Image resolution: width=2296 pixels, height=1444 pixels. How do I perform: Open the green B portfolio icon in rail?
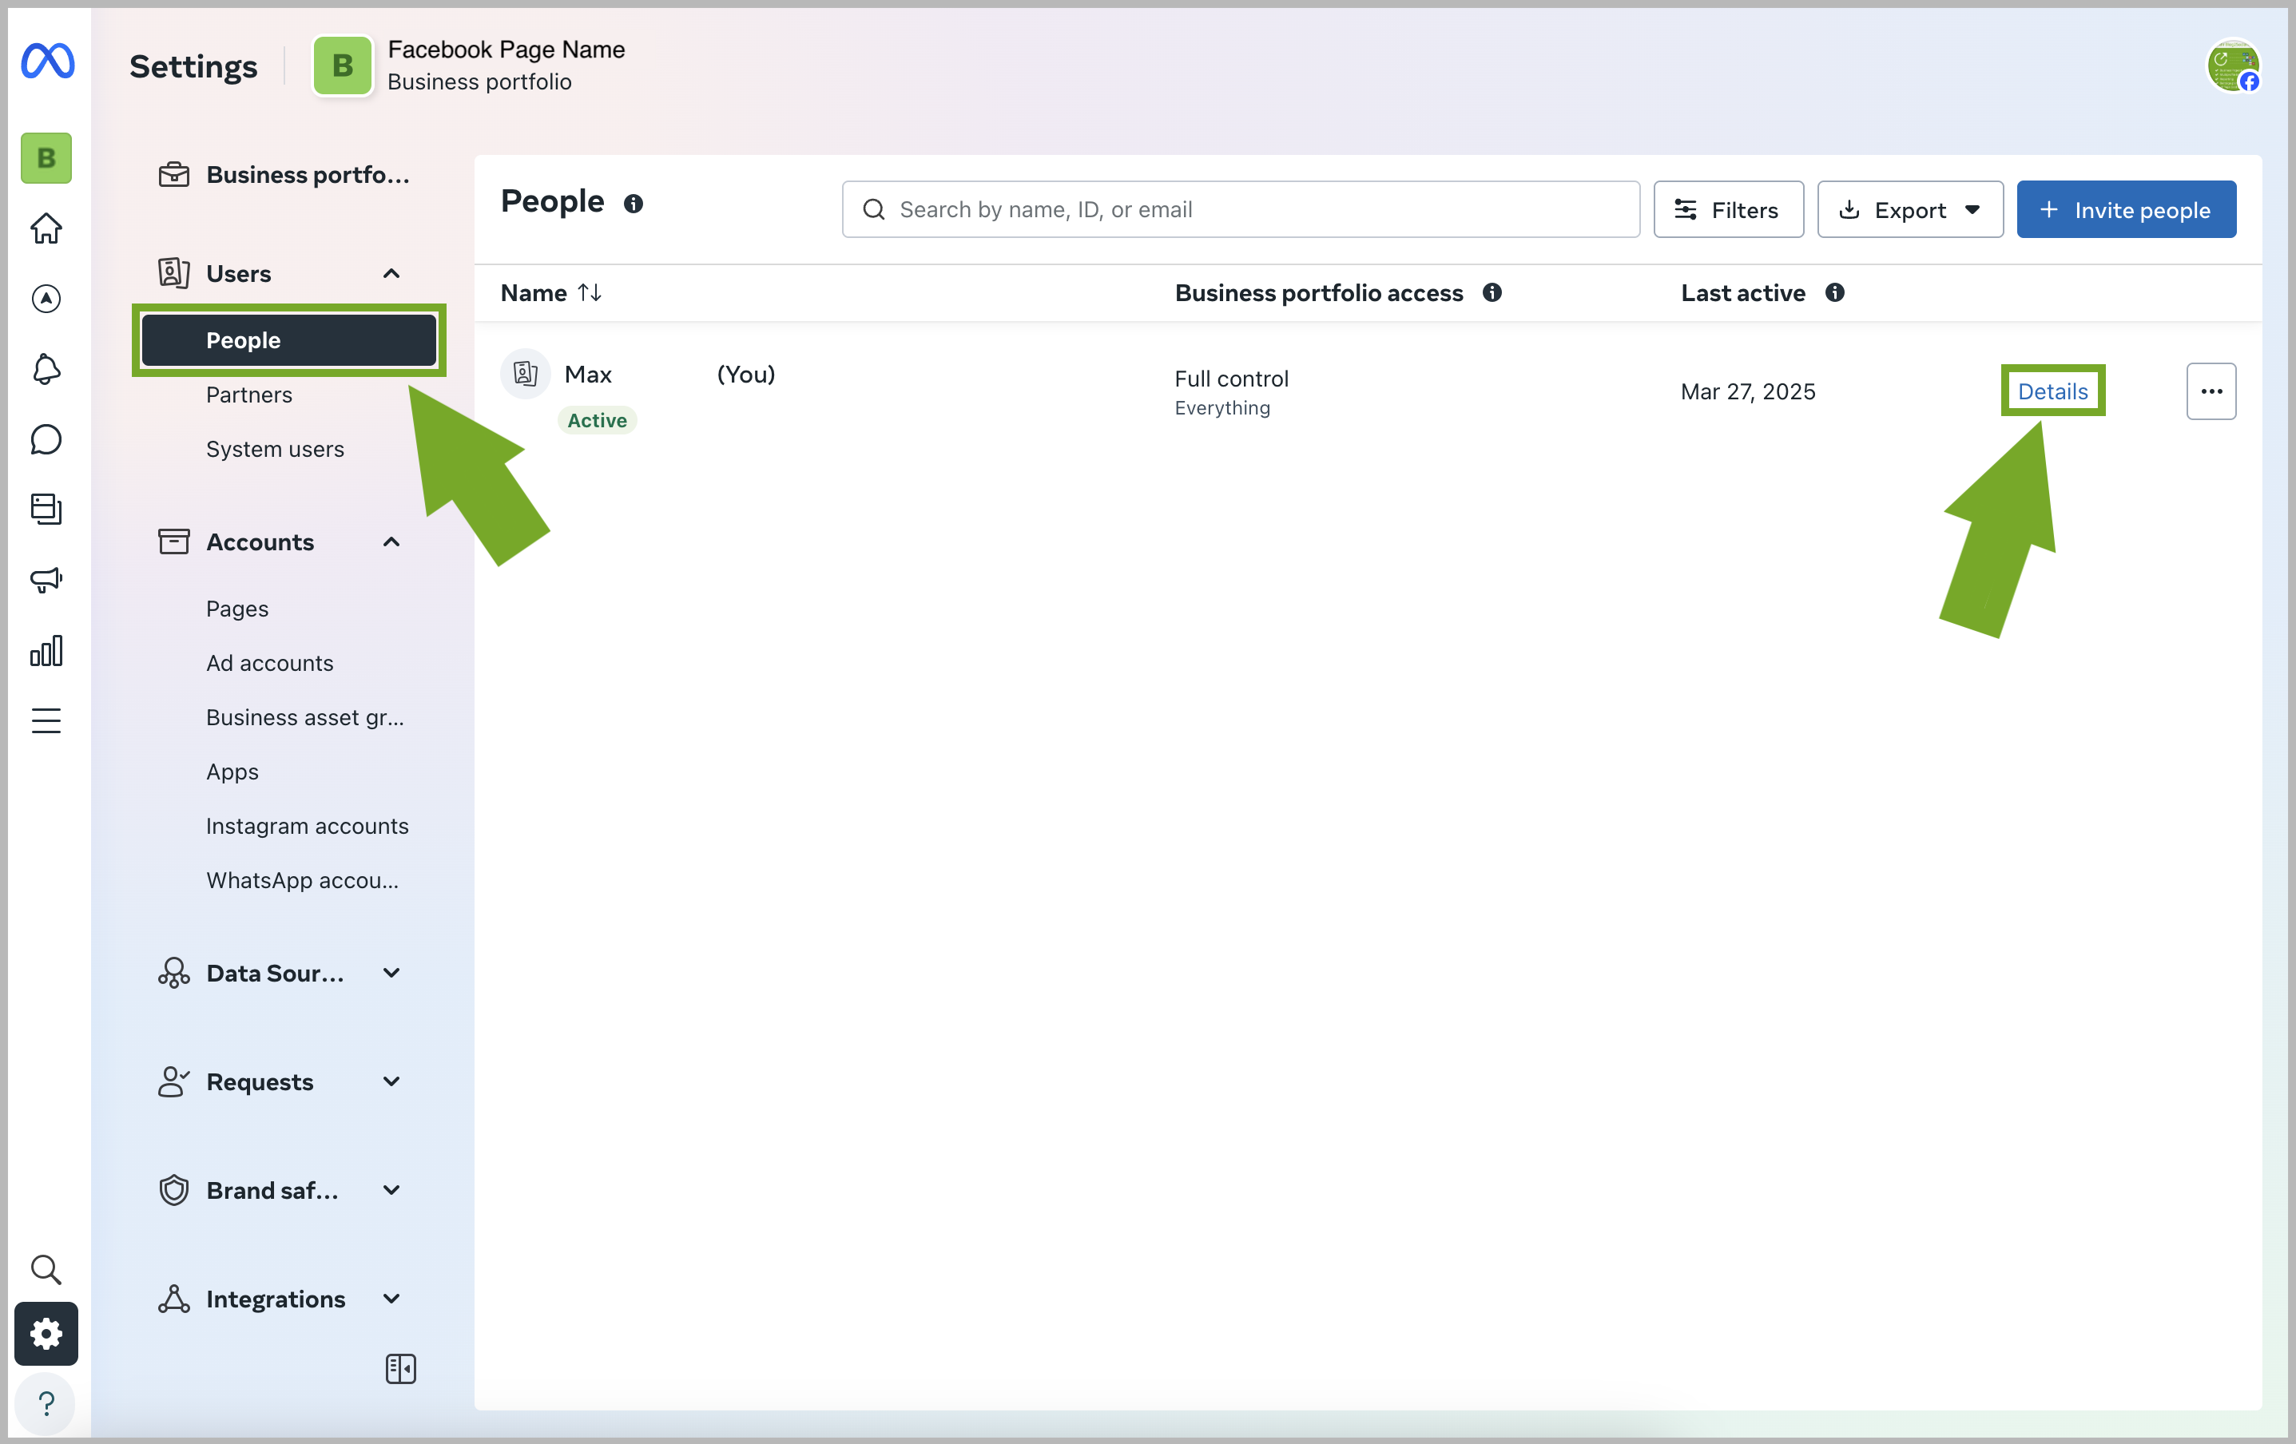click(x=46, y=157)
